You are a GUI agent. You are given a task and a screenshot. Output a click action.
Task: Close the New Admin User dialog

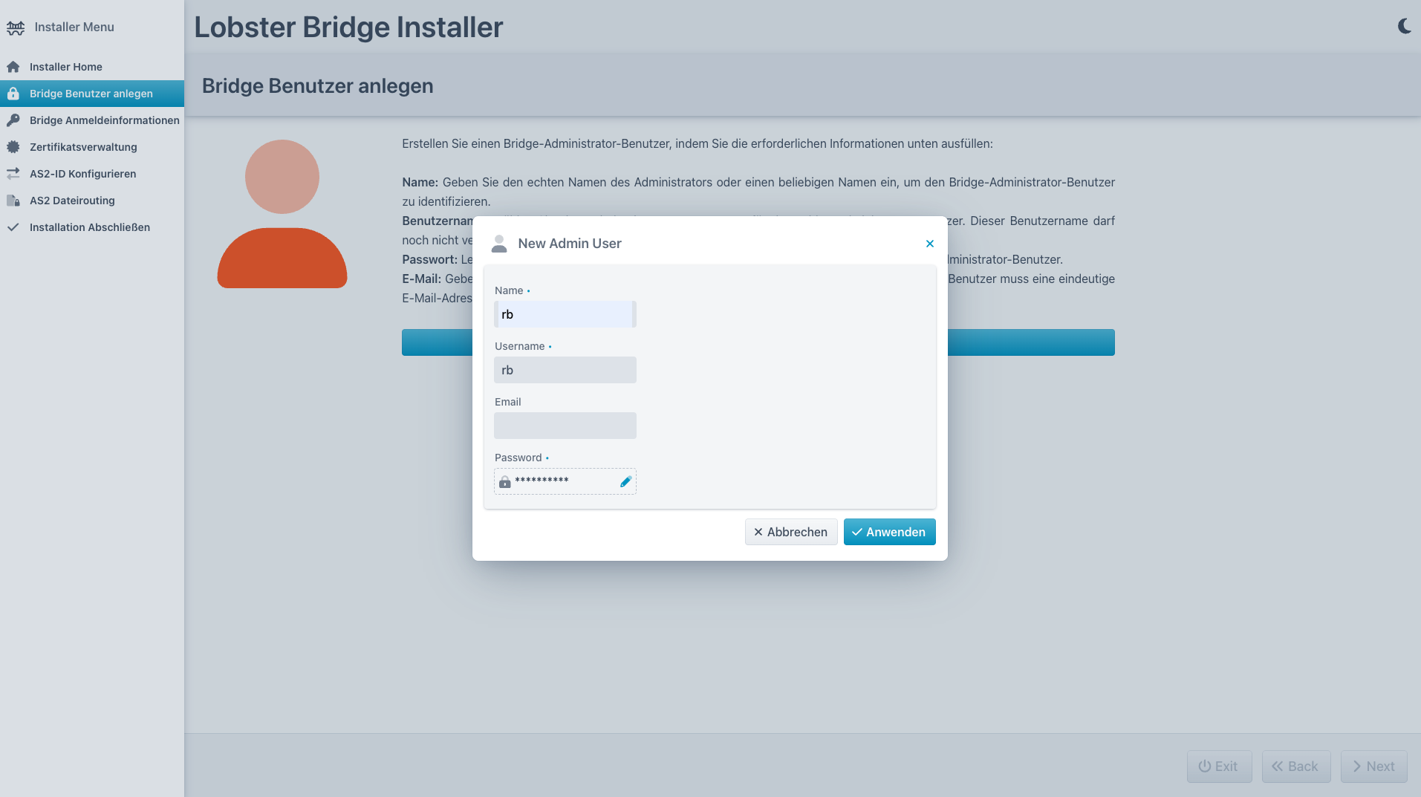click(929, 244)
